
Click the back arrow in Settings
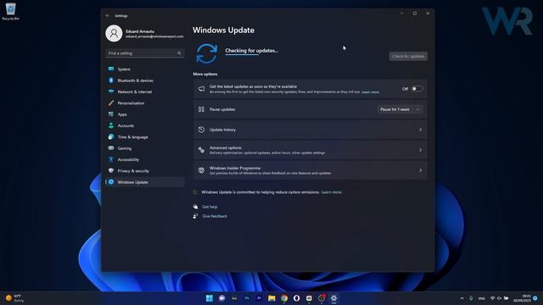pyautogui.click(x=108, y=15)
